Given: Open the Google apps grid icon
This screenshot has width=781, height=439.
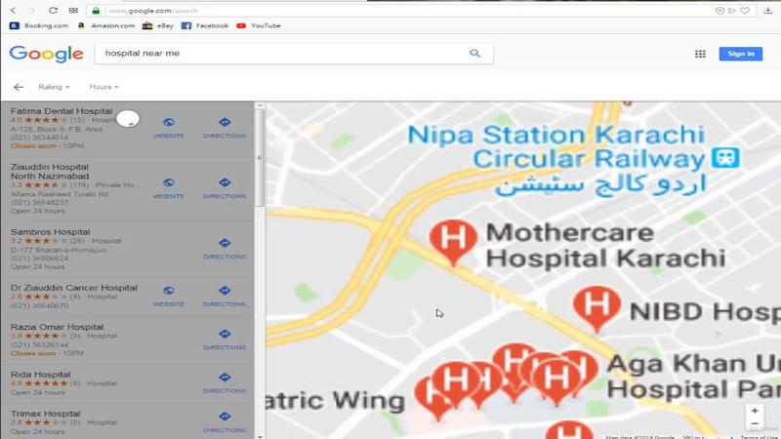Looking at the screenshot, I should click(700, 54).
